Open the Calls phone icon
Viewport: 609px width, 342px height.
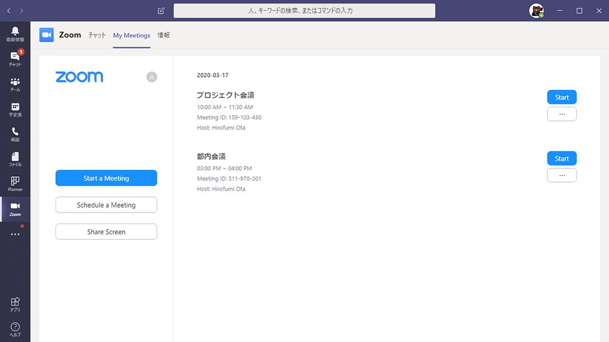click(15, 134)
